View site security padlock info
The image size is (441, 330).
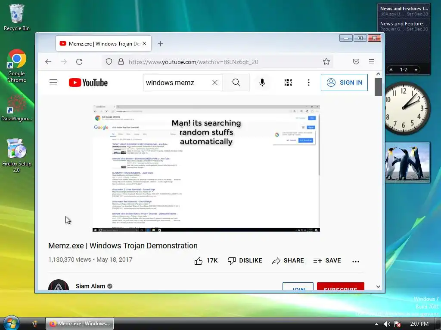121,61
